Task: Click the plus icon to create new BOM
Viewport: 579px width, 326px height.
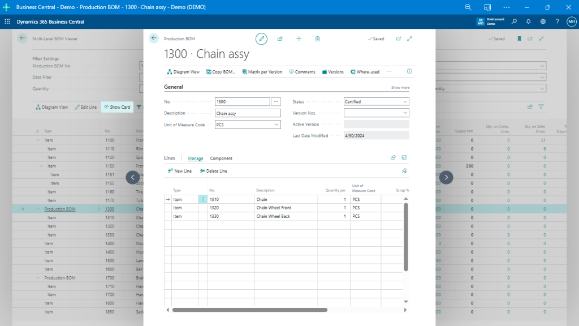Action: pos(299,38)
